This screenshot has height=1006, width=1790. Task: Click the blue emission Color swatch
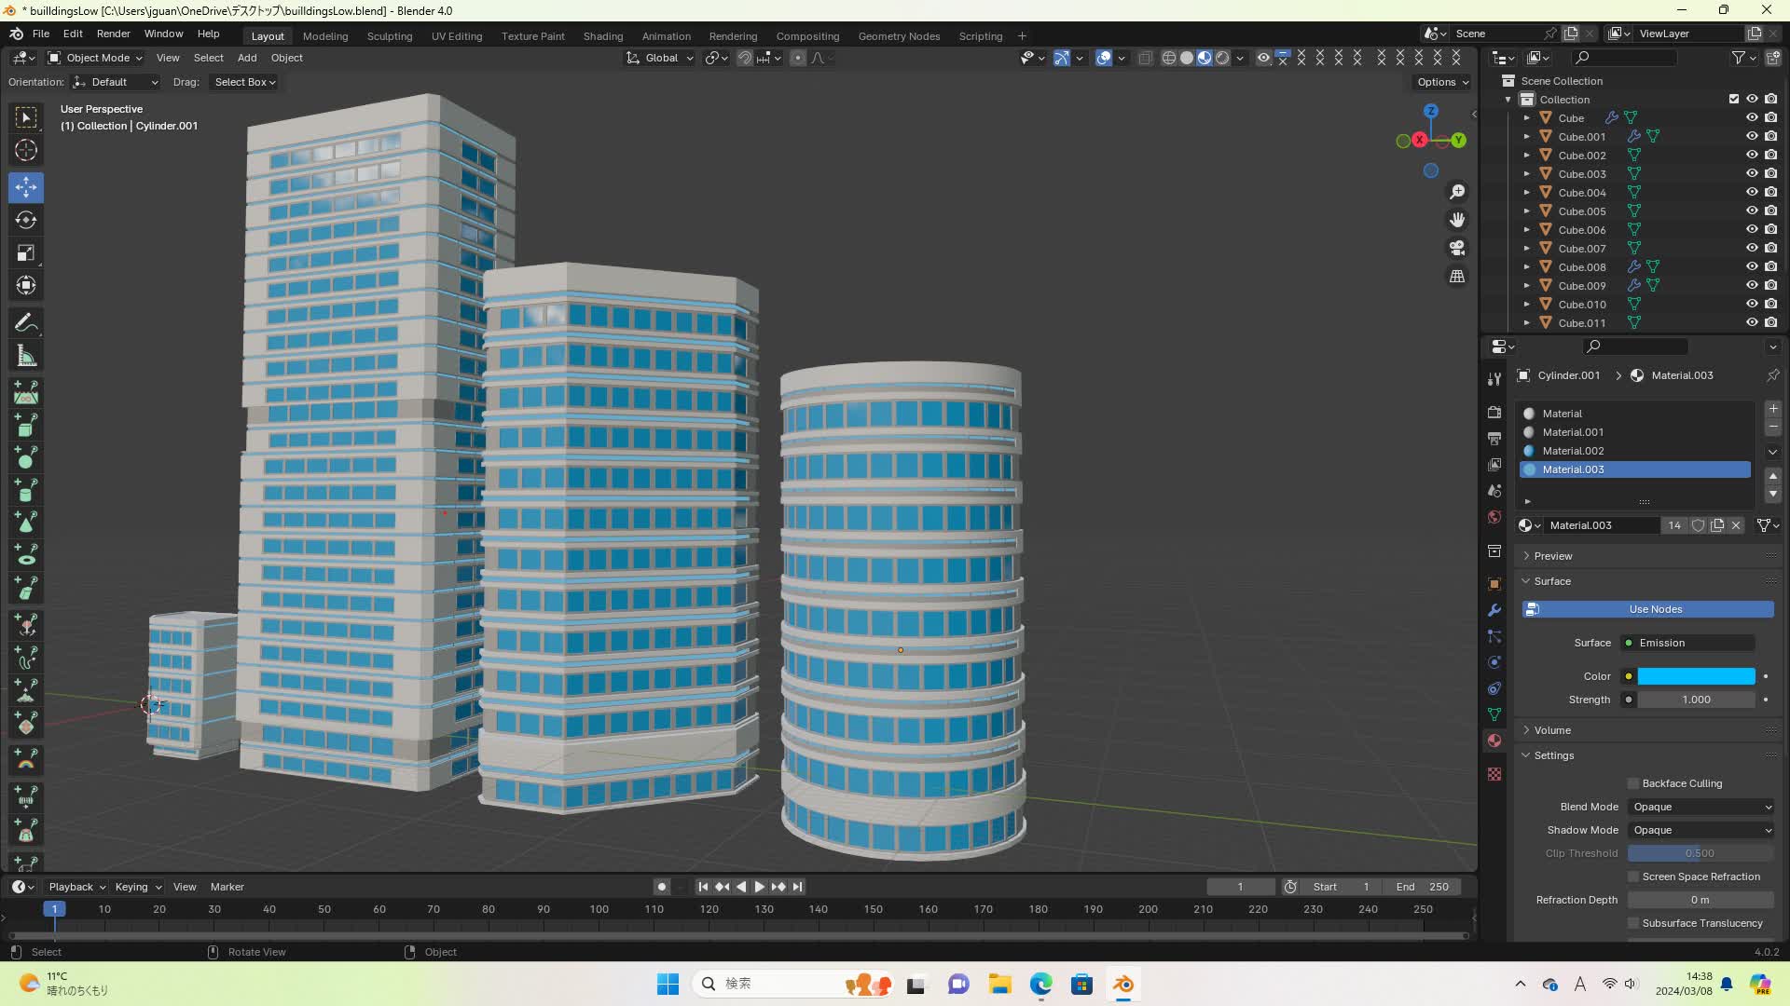[1696, 676]
